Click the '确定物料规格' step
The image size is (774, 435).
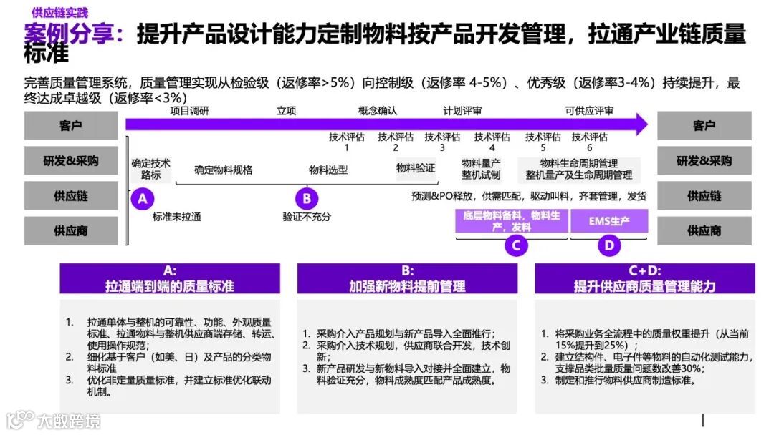pyautogui.click(x=223, y=170)
